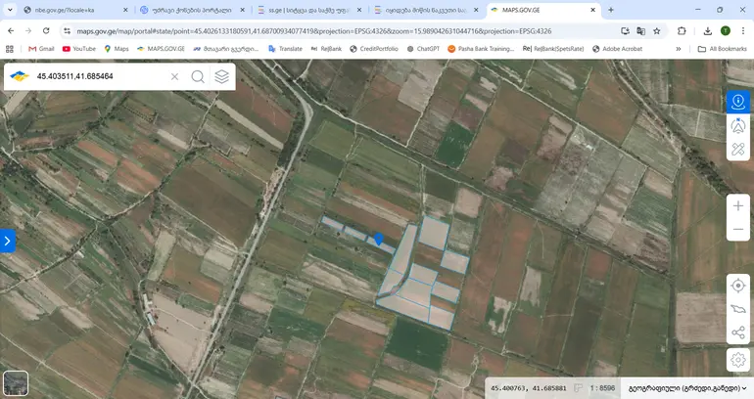Open the Chrome three-dot menu

point(743,30)
